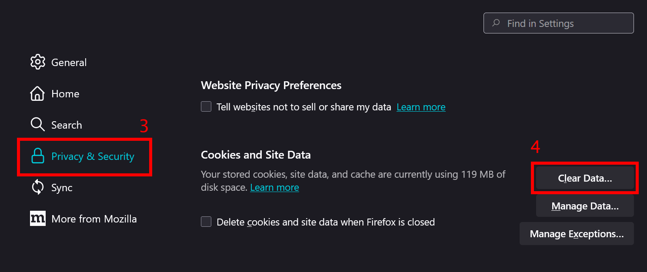This screenshot has height=272, width=647.
Task: Open Manage Data dialog
Action: [584, 206]
